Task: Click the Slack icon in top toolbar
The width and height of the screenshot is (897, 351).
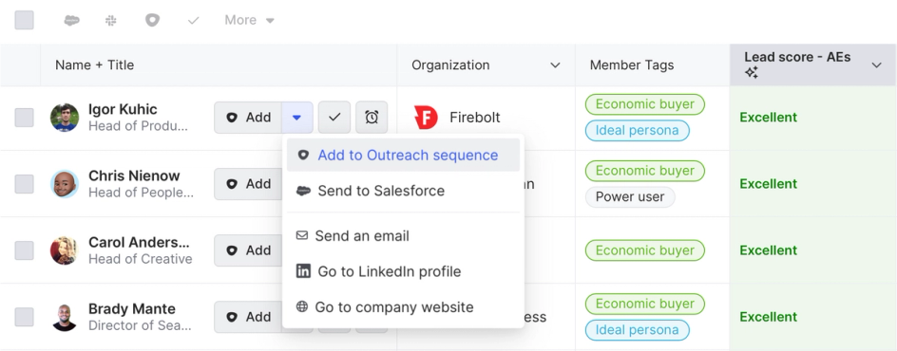Action: pyautogui.click(x=111, y=20)
